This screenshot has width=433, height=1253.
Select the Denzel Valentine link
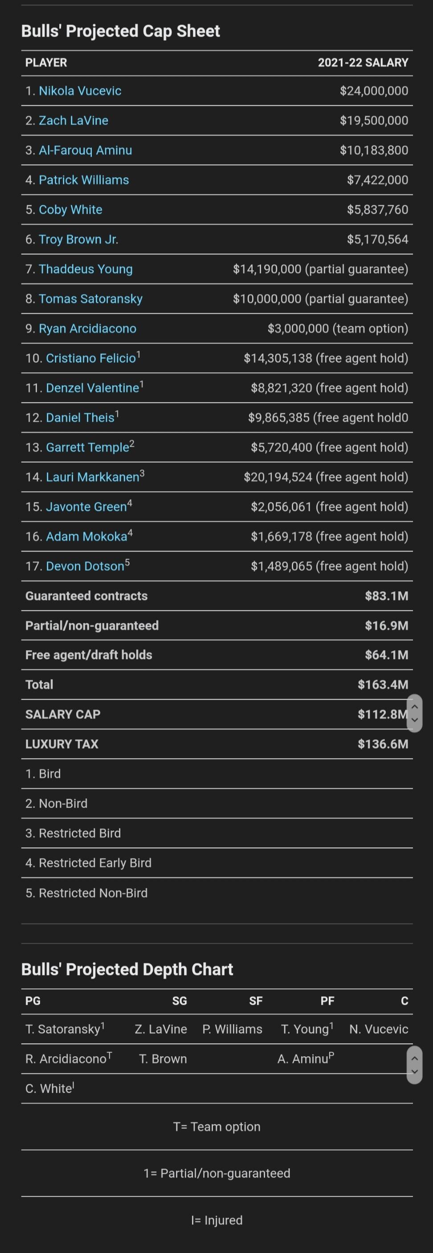(92, 388)
